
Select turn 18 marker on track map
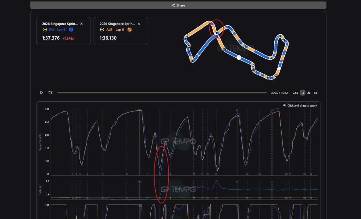point(269,78)
